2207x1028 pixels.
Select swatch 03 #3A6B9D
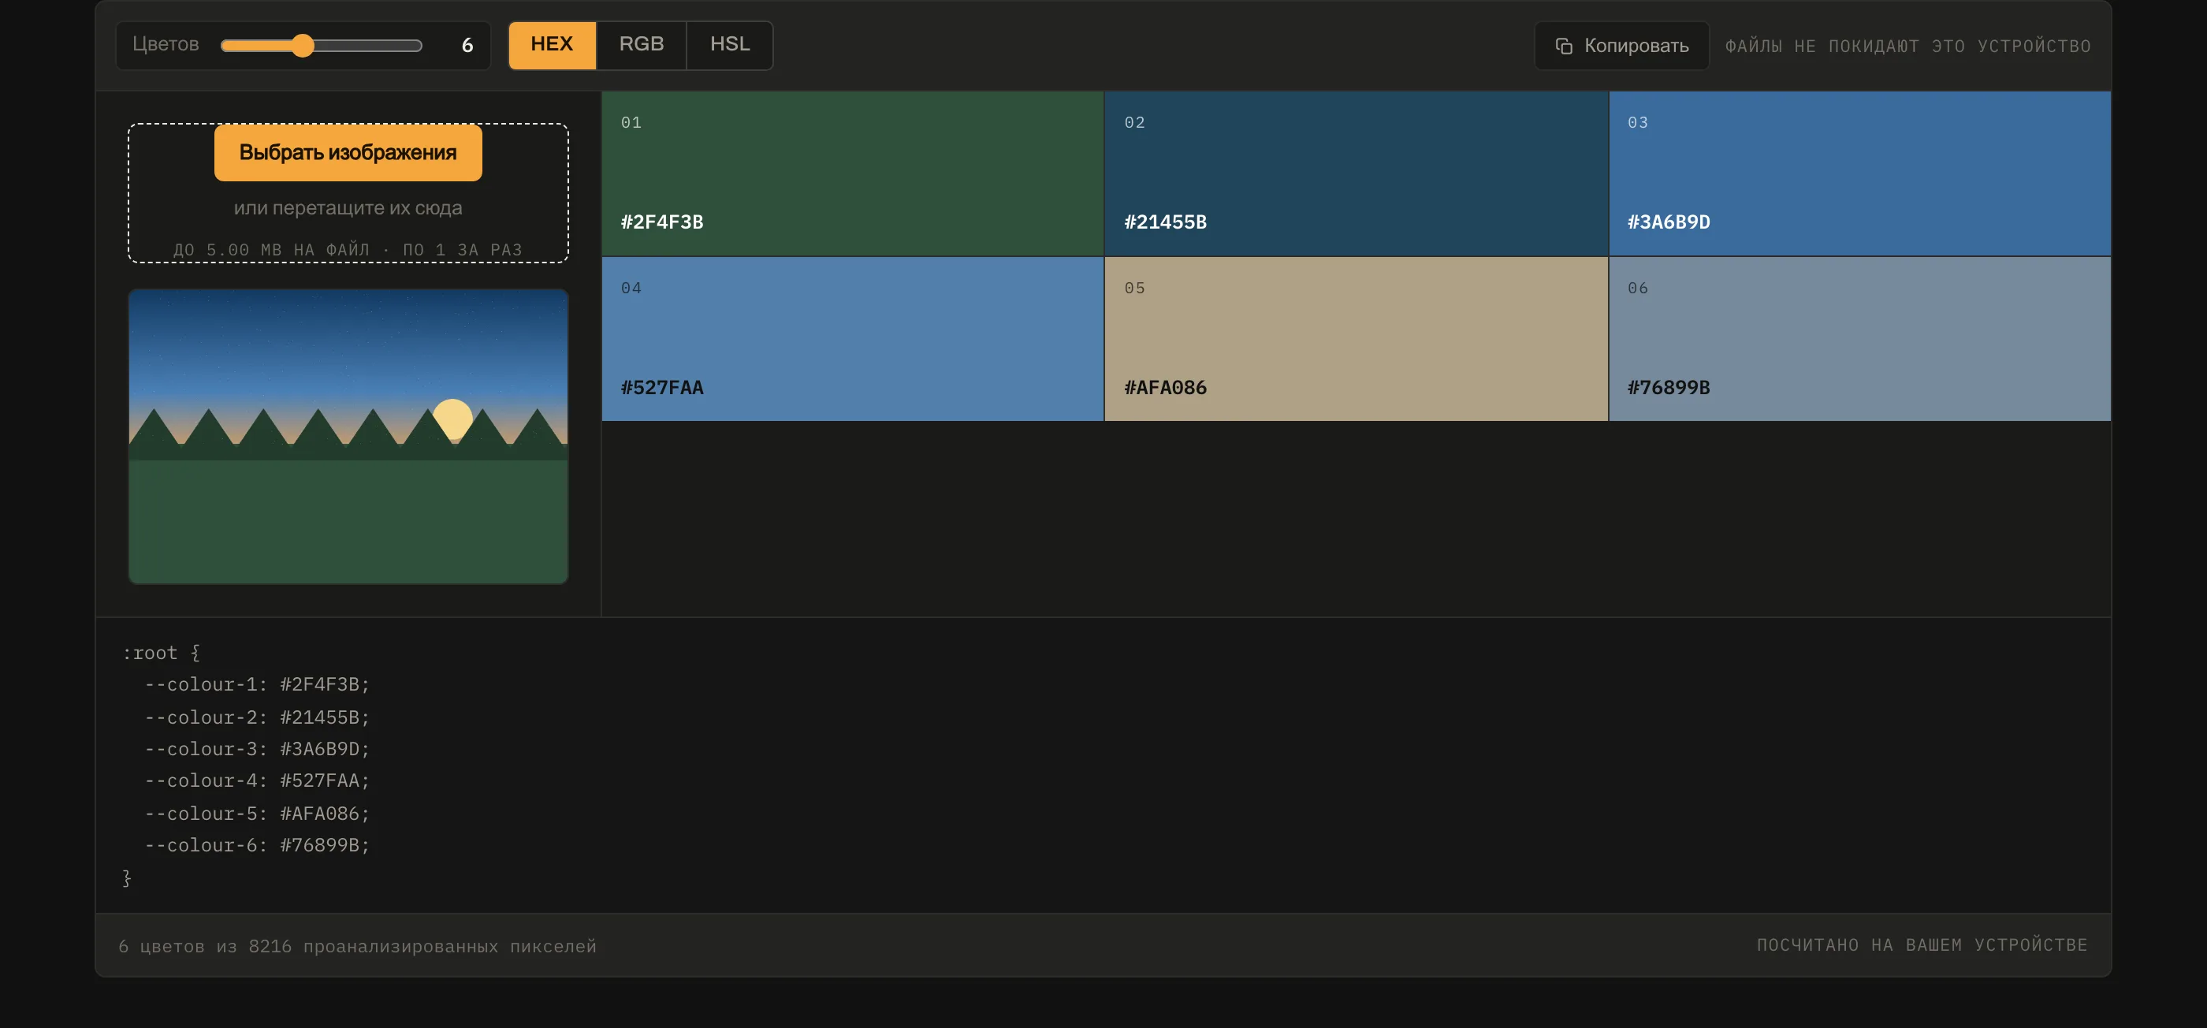tap(1860, 174)
